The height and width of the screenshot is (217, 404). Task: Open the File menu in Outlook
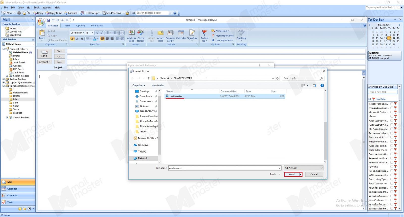tap(6, 8)
